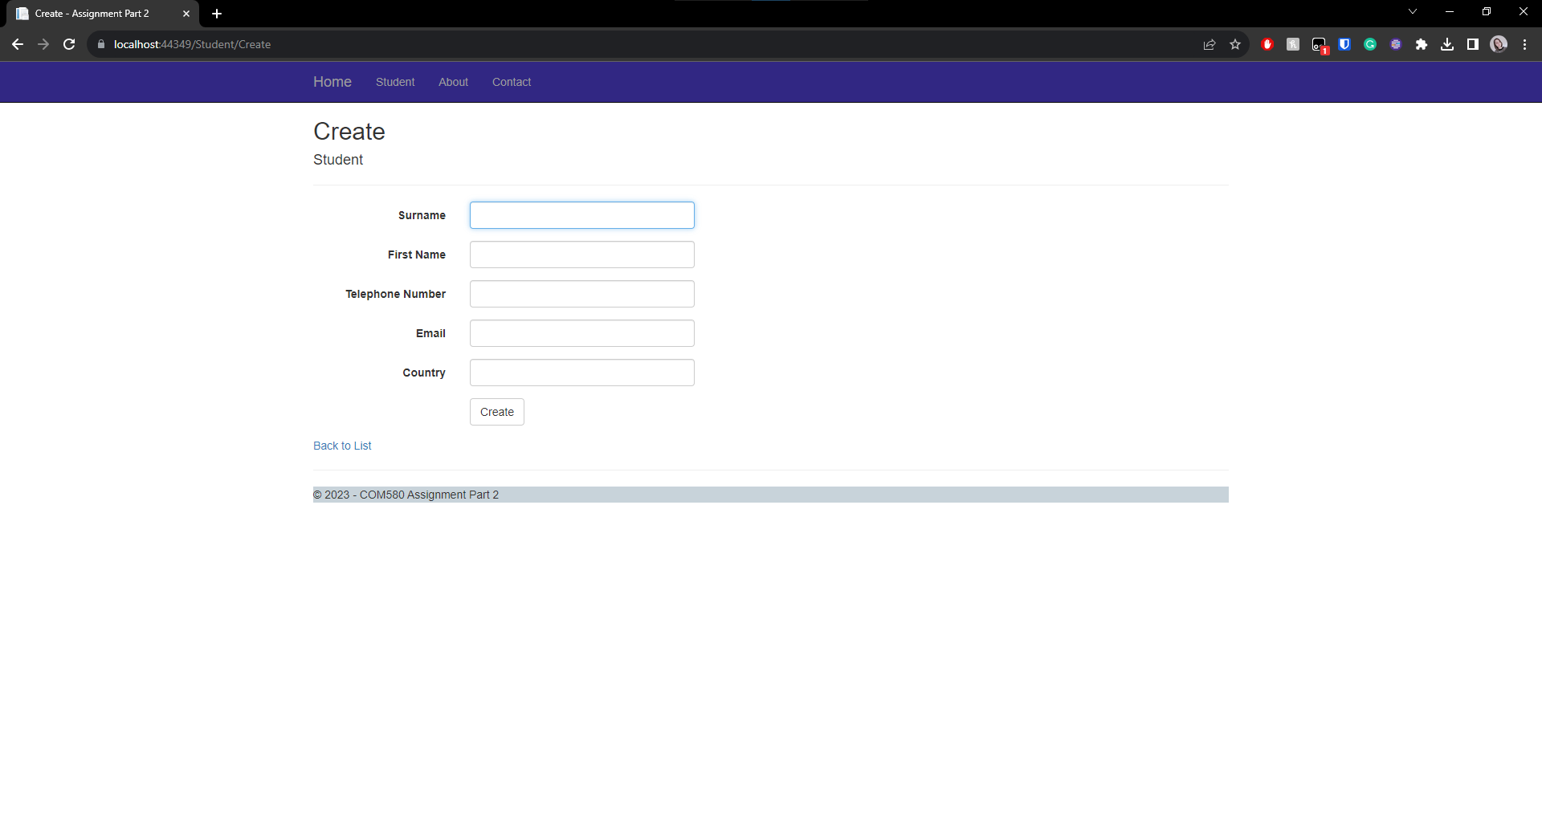Open the Honey extension
Image resolution: width=1542 pixels, height=835 pixels.
pos(1293,44)
